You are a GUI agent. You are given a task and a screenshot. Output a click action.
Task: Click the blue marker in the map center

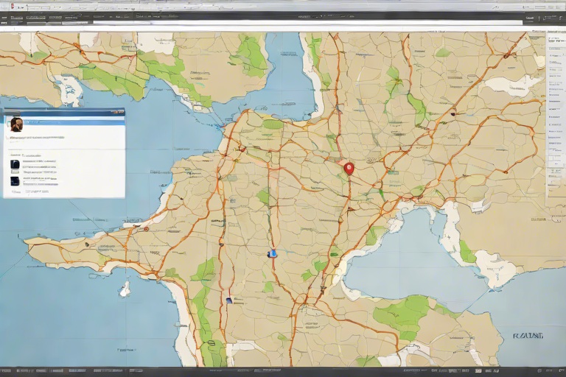click(272, 253)
